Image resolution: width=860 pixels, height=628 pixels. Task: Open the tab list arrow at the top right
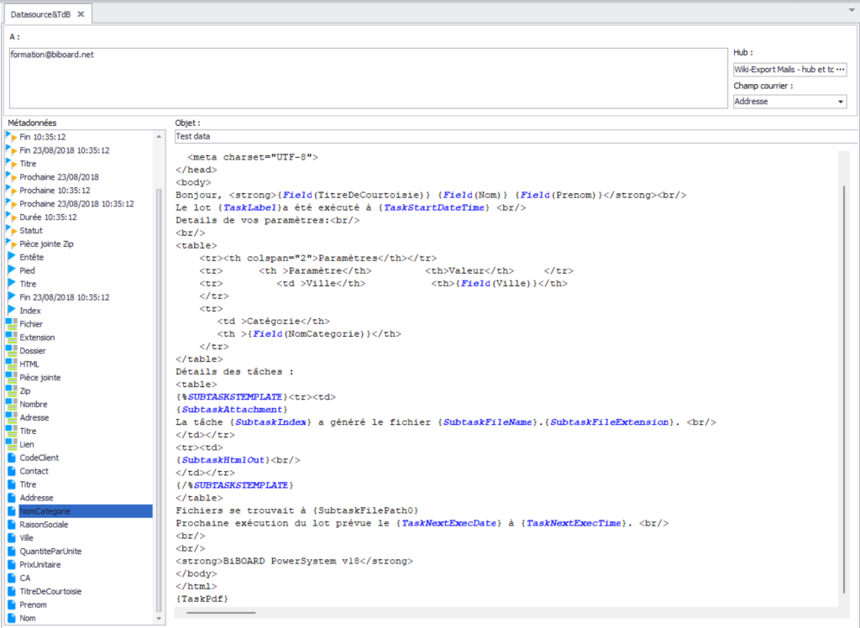click(x=852, y=10)
